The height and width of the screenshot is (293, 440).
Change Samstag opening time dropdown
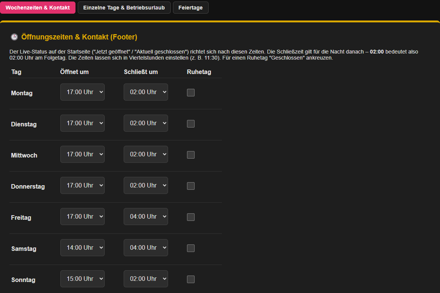(83, 248)
